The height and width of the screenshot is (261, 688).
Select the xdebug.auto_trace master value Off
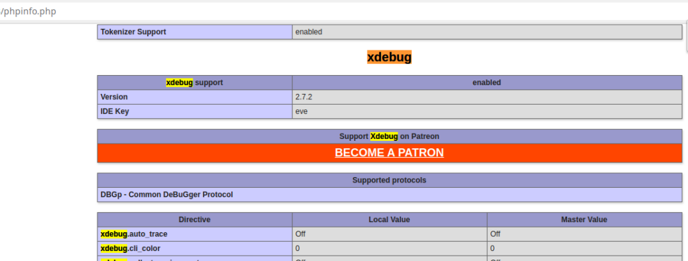coord(585,234)
